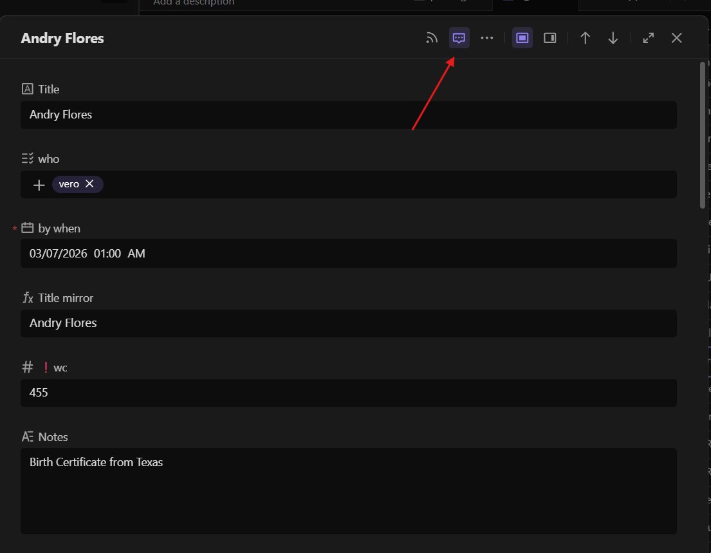Click the Notes long-text field icon
The height and width of the screenshot is (553, 711).
coord(27,436)
